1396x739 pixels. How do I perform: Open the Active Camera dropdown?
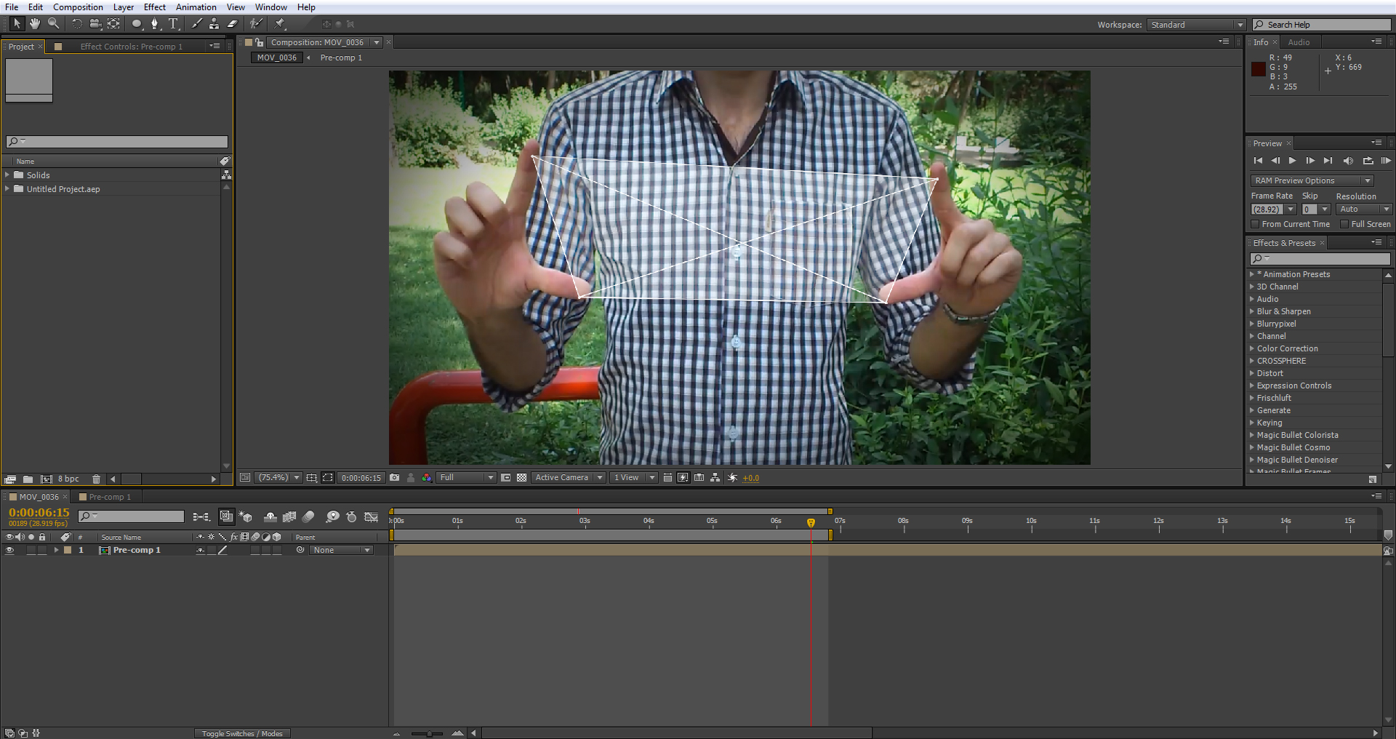click(x=569, y=478)
